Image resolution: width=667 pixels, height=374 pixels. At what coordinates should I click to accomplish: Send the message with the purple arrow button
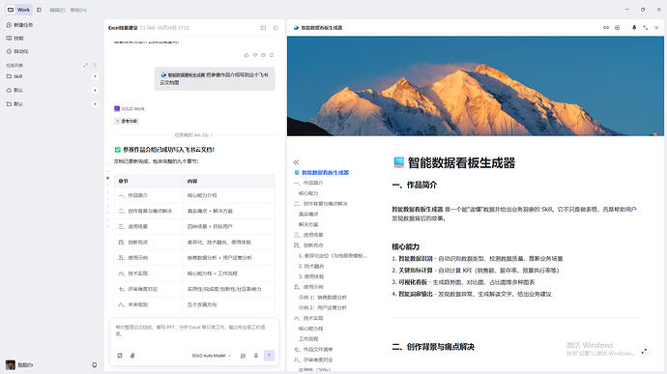(x=269, y=356)
